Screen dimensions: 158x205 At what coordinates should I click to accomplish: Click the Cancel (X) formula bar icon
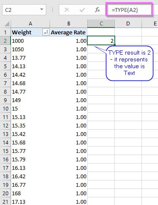pyautogui.click(x=67, y=10)
